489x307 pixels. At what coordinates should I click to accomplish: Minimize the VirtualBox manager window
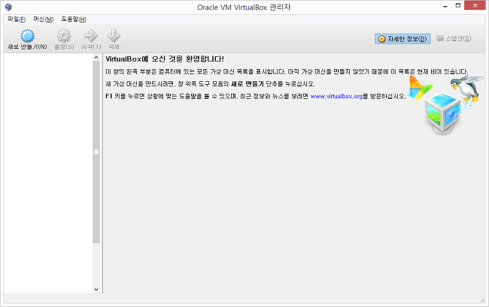[445, 6]
